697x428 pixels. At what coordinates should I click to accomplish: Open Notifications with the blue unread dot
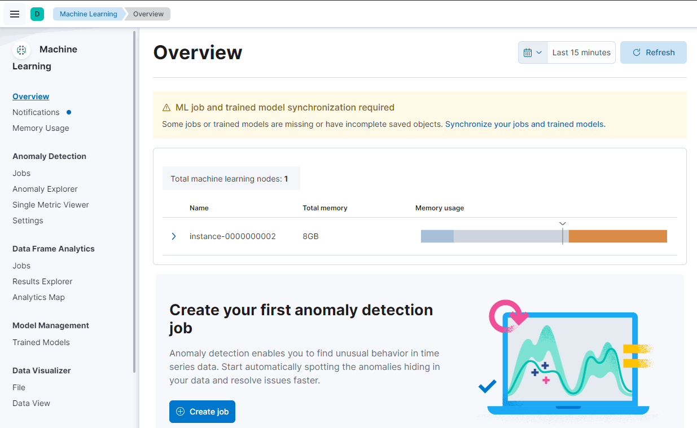coord(36,112)
